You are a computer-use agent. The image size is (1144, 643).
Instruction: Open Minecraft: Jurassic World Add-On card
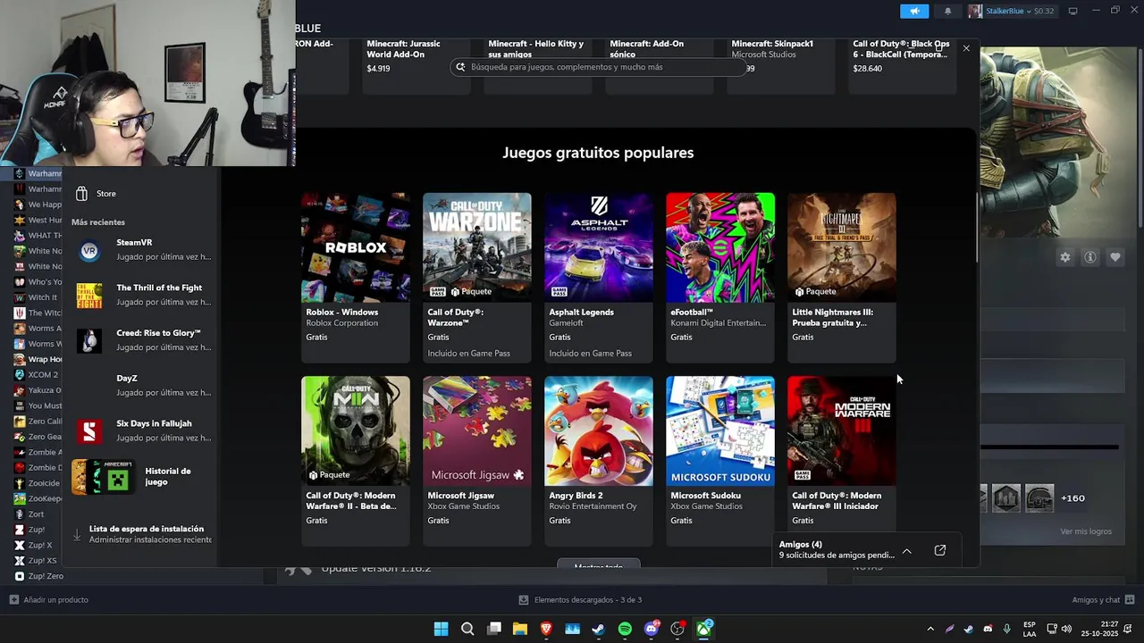click(x=416, y=65)
